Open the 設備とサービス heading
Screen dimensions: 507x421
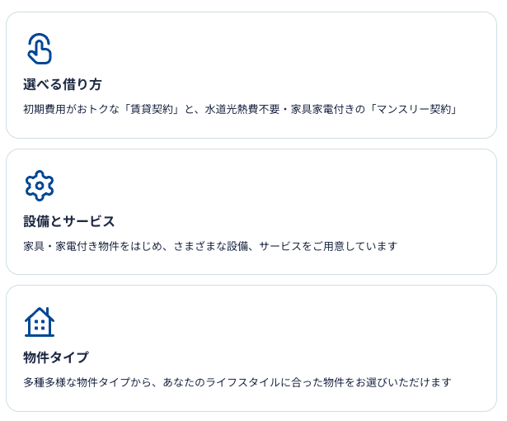coord(69,221)
